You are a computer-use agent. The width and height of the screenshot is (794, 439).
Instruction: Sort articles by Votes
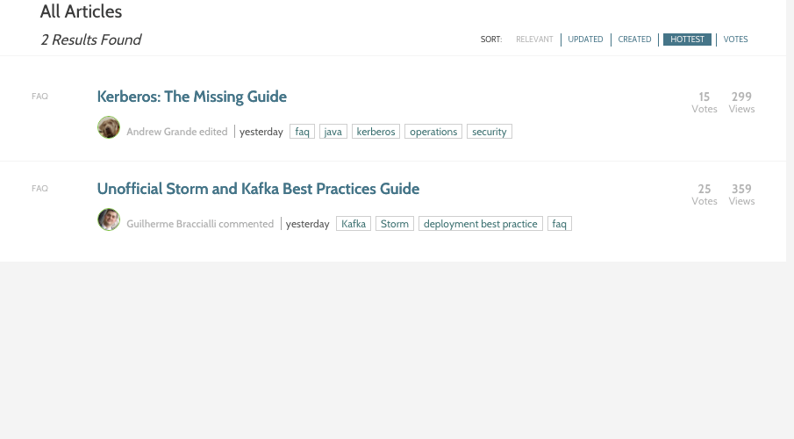click(x=735, y=40)
